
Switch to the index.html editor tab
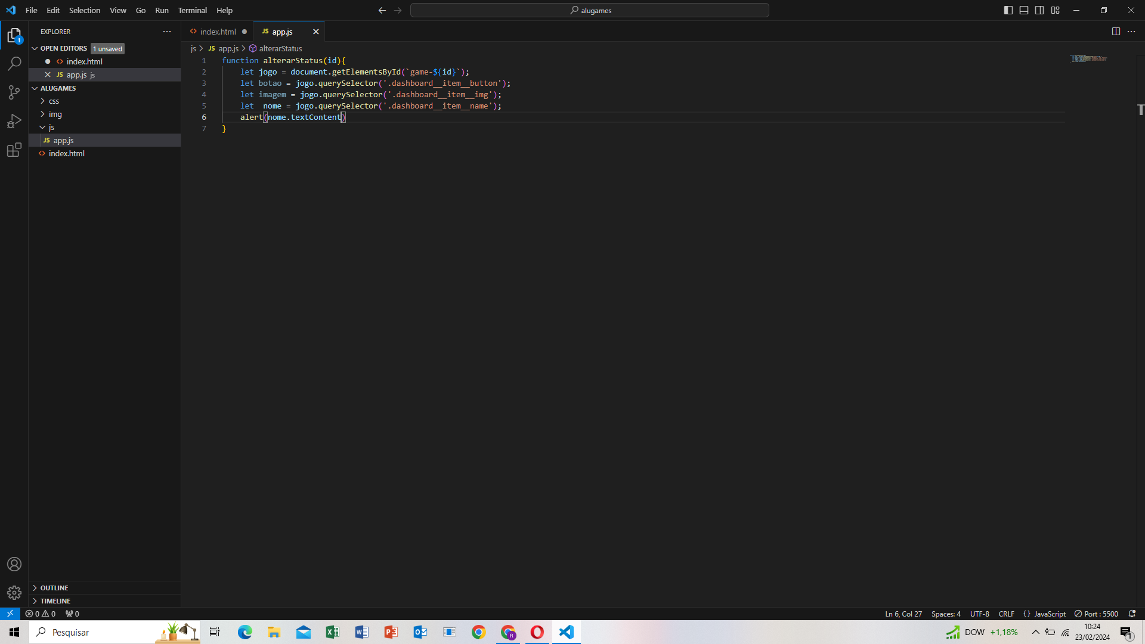click(x=218, y=32)
